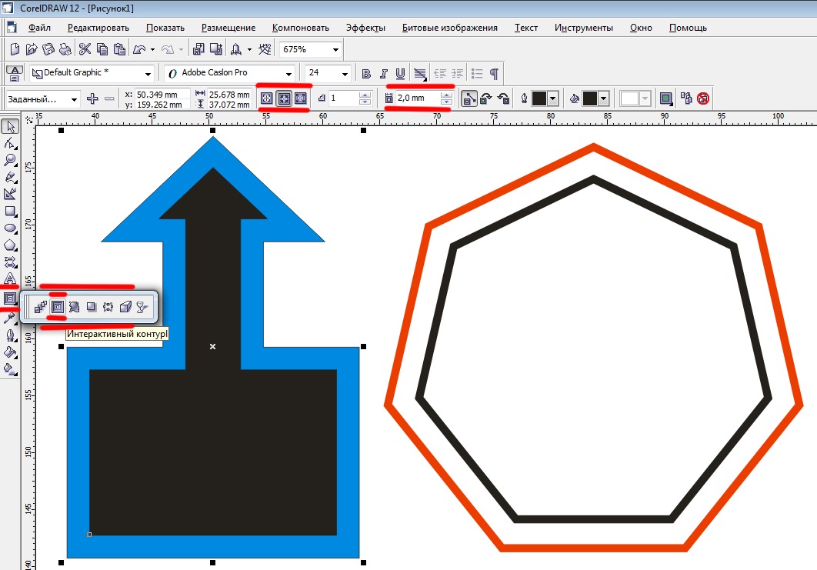The height and width of the screenshot is (570, 817).
Task: Select the Eyedropper tool in toolbox
Action: coord(10,318)
